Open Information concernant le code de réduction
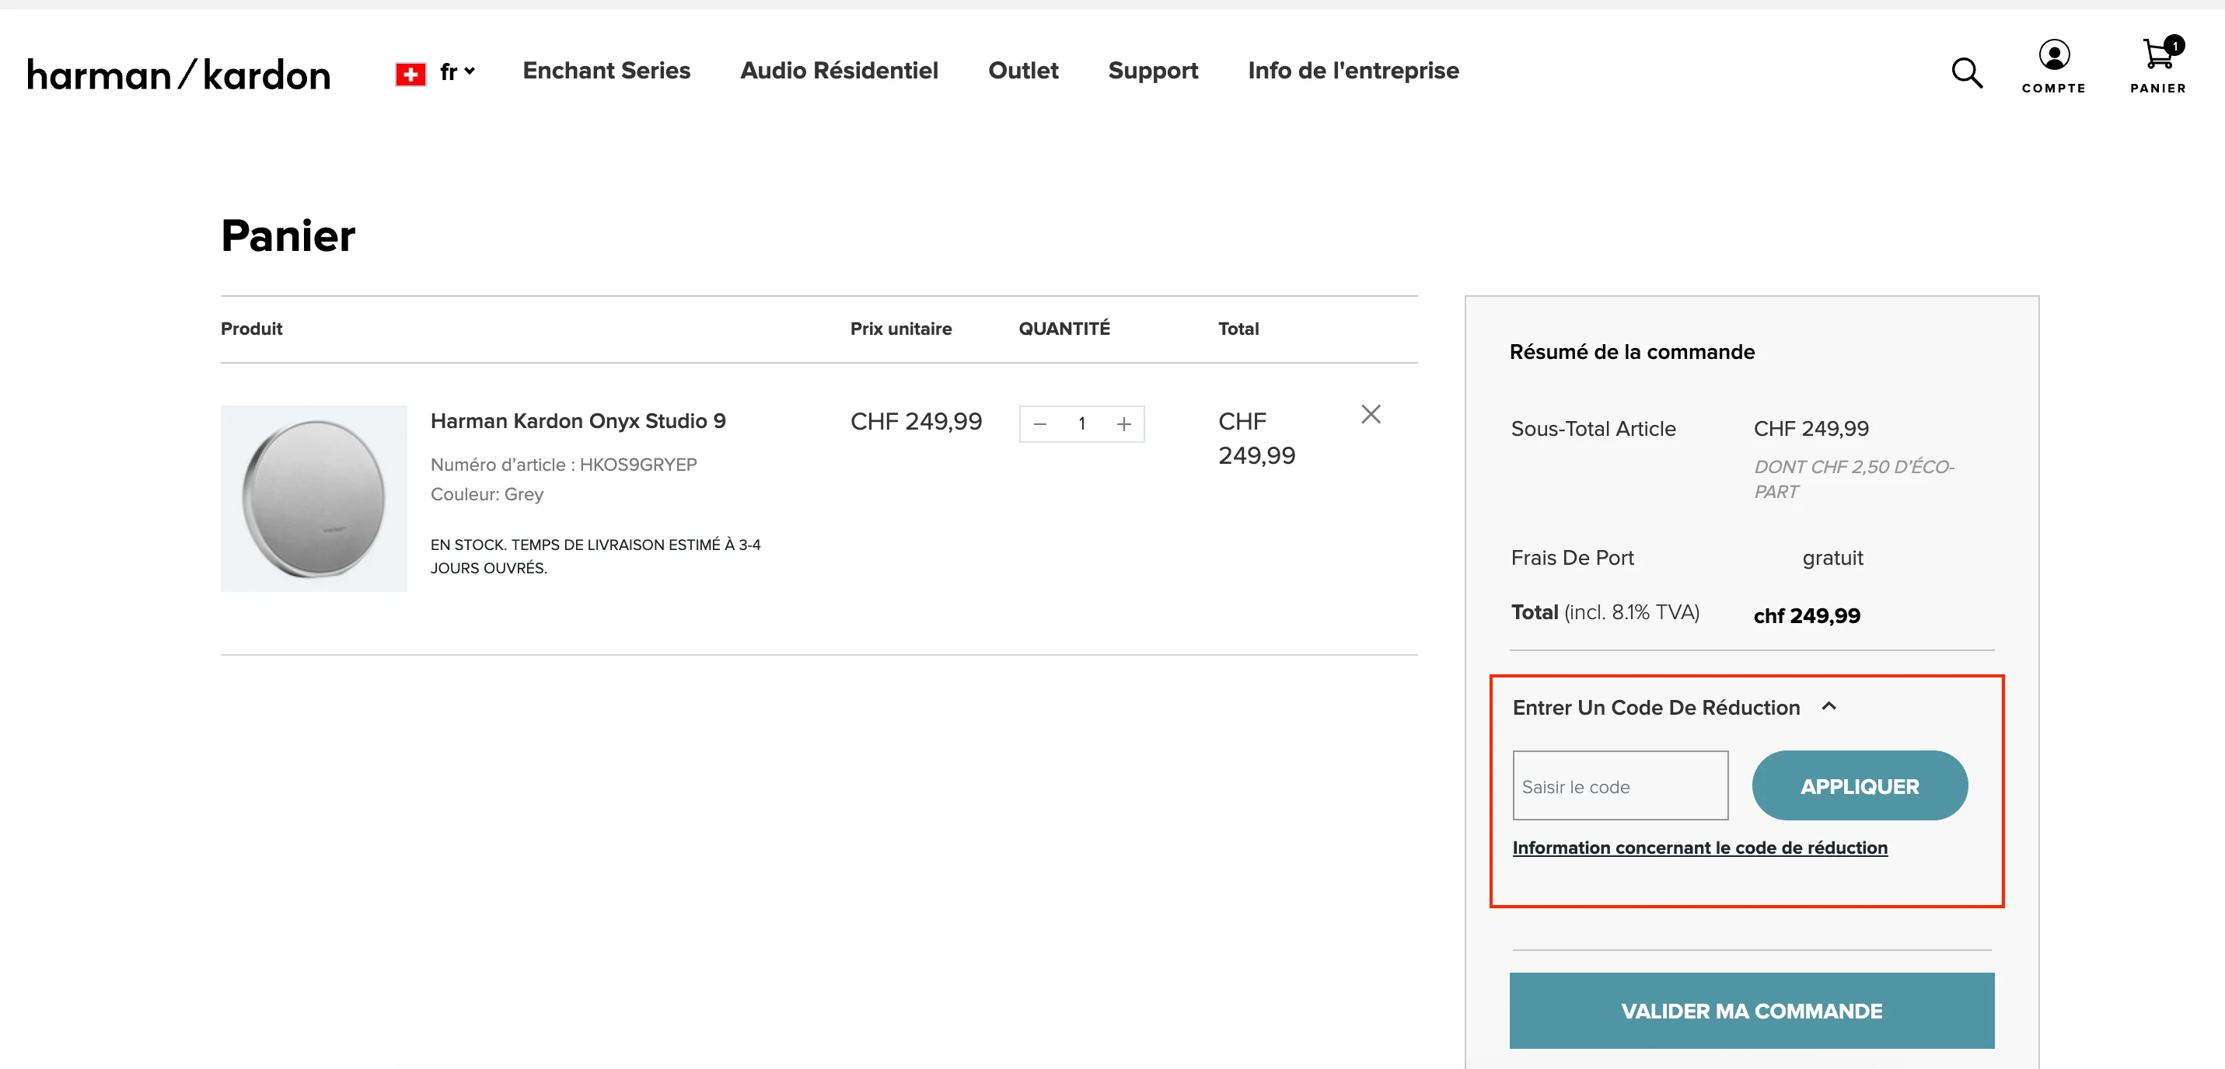The image size is (2225, 1069). (x=1699, y=848)
